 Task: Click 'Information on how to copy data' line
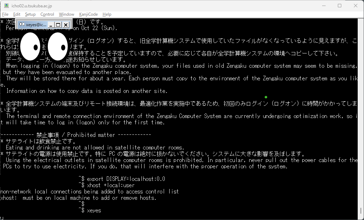point(87,91)
